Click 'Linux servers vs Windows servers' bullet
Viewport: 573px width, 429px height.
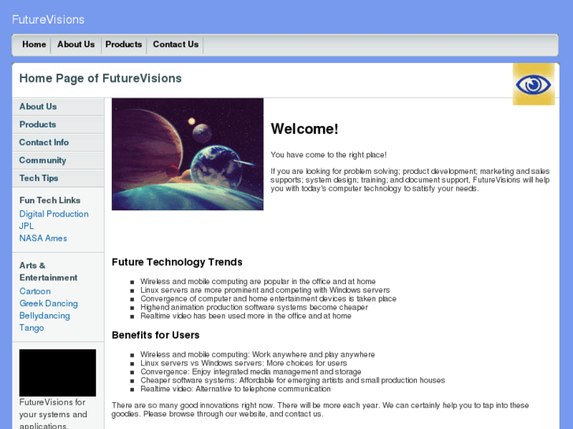coord(244,364)
